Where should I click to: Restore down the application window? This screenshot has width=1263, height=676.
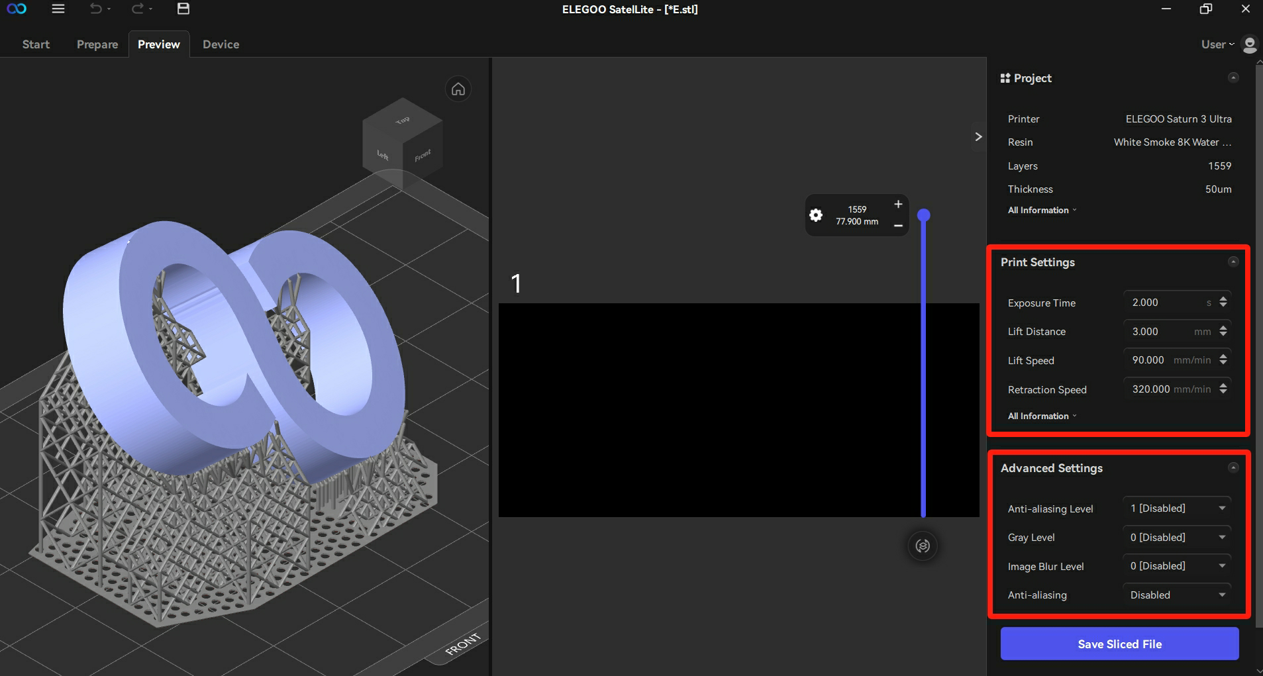[1206, 9]
